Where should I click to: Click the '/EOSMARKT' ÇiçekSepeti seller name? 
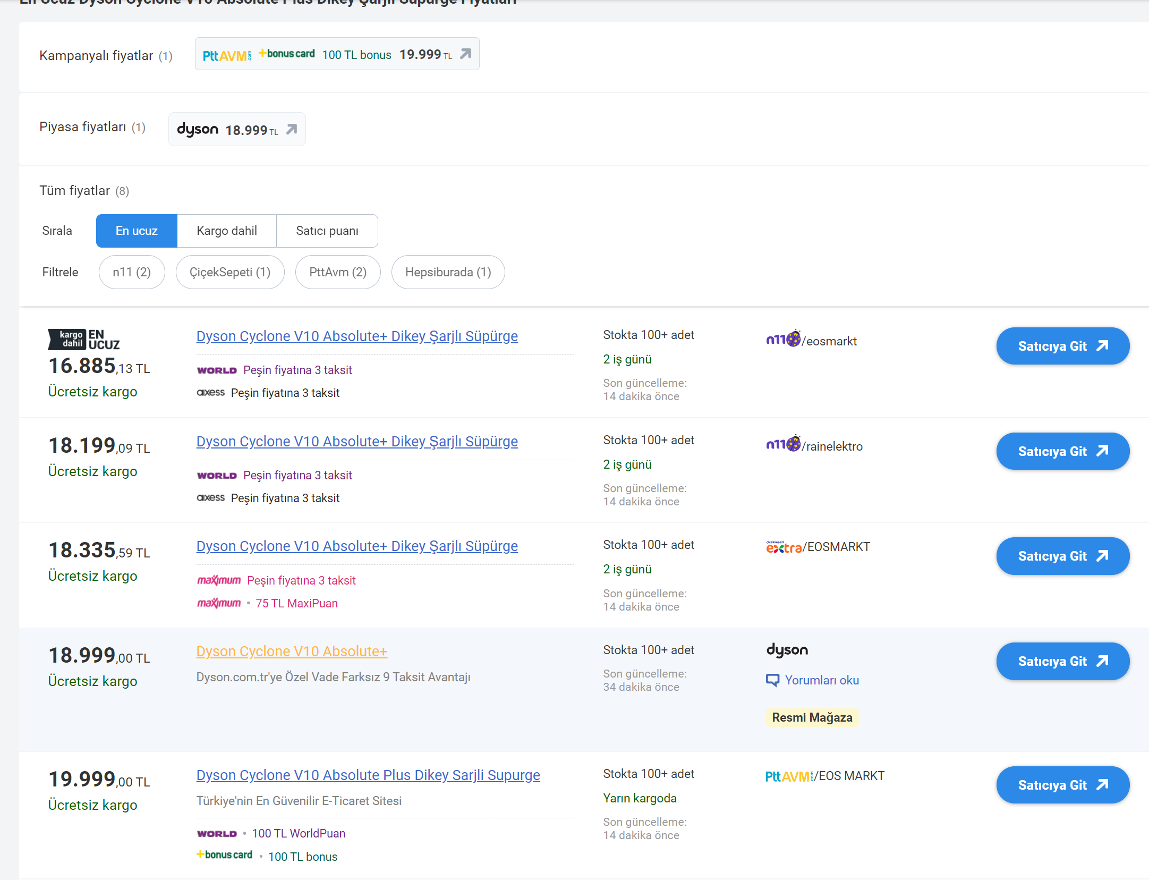coord(837,547)
